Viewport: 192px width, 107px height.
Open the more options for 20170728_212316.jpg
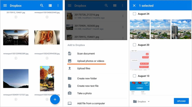point(123,16)
